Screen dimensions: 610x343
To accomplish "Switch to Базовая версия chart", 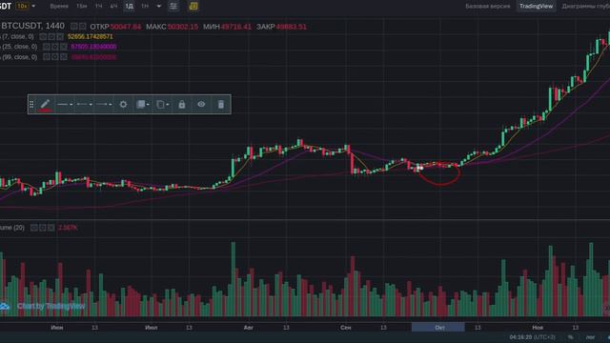I will (x=488, y=7).
